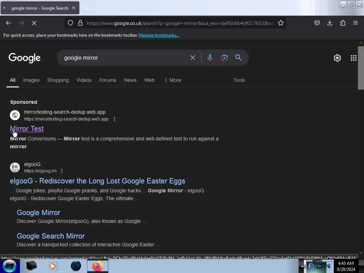Open the Mirror Test sponsored link
364x273 pixels.
point(27,129)
